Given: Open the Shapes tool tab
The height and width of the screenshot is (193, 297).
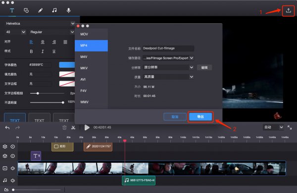Looking at the screenshot, I should tap(26, 10).
